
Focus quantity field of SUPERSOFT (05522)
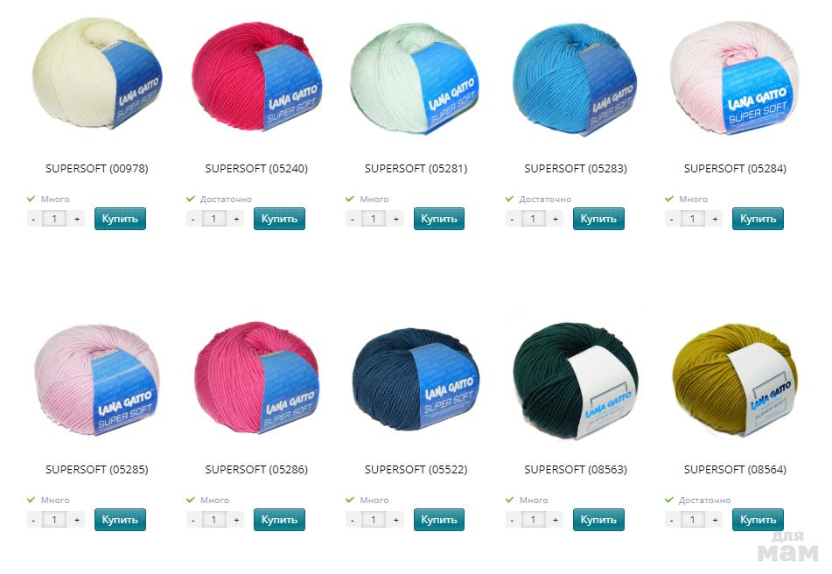[x=374, y=520]
